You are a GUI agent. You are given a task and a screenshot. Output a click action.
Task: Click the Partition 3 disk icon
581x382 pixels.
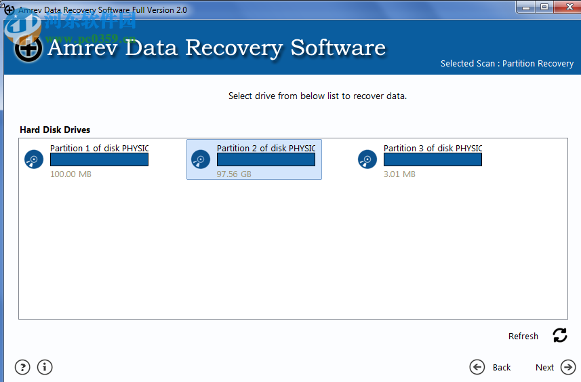point(367,159)
